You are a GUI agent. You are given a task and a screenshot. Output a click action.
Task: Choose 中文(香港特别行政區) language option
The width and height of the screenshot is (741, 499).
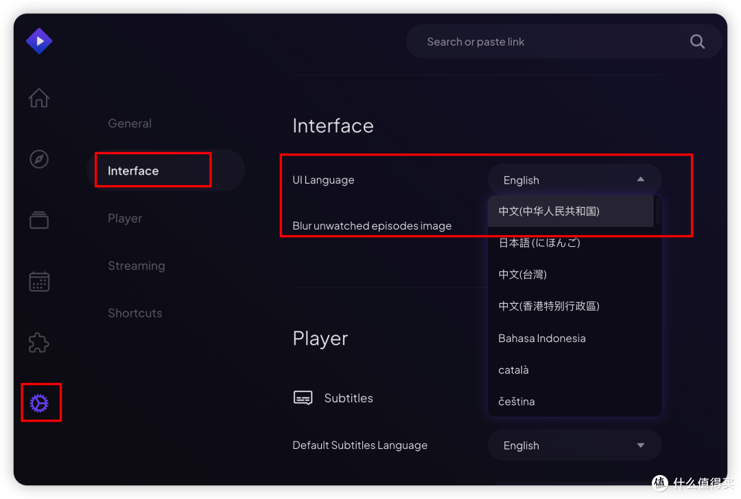571,306
